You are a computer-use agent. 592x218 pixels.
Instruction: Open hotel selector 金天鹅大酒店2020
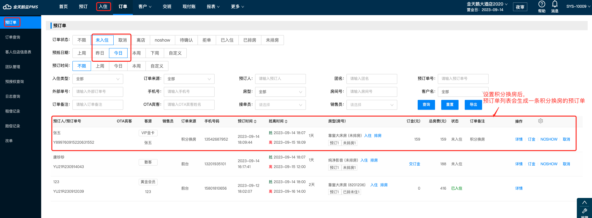tap(487, 4)
